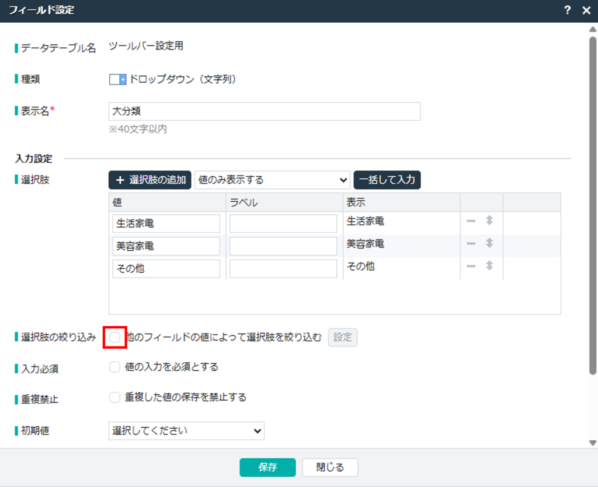The width and height of the screenshot is (598, 487).
Task: Click reorder arrows icon for その他 row
Action: 489,265
